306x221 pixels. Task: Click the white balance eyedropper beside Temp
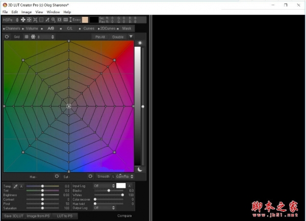pos(15,186)
